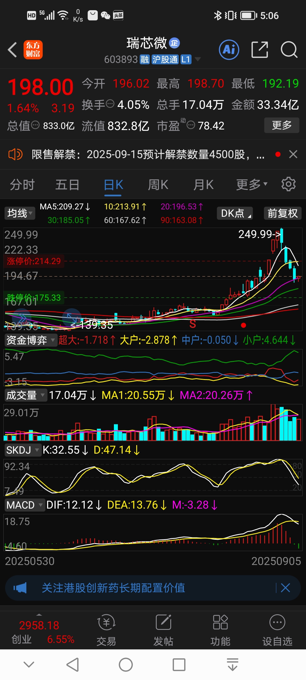Tap the Android recent apps square

pyautogui.click(x=179, y=665)
